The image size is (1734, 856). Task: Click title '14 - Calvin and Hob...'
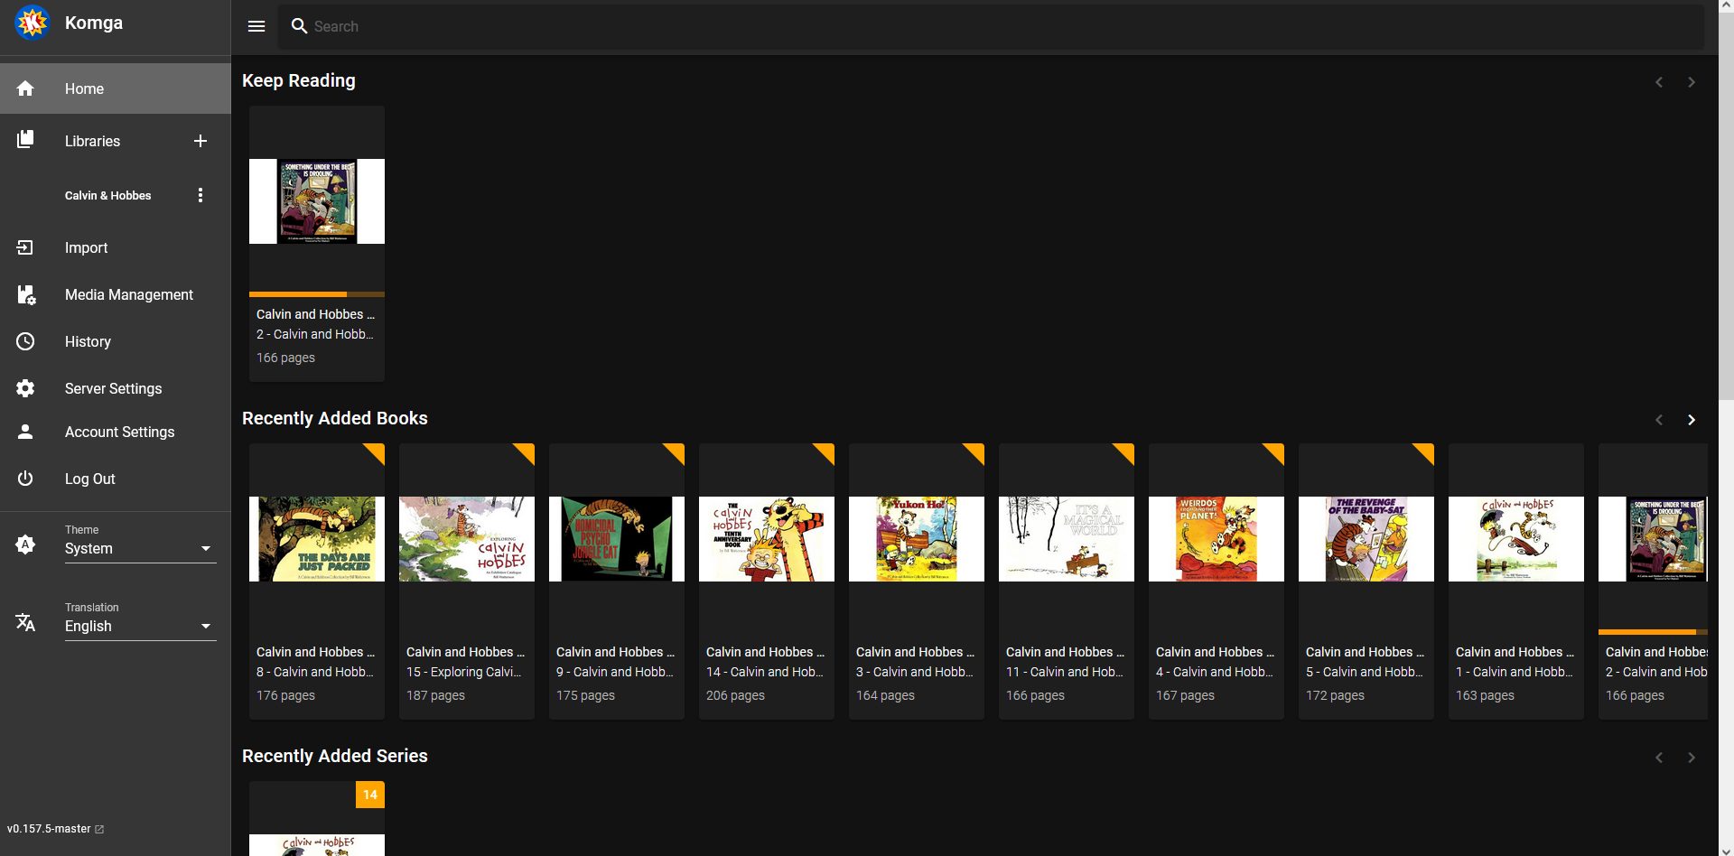click(764, 672)
